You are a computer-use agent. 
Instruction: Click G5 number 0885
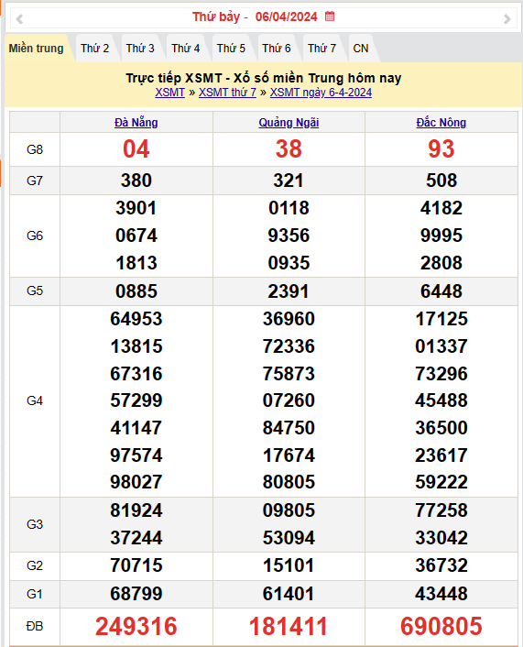(136, 291)
